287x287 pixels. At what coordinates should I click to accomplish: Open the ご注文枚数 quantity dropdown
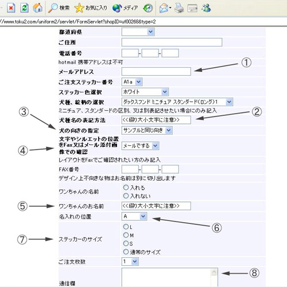click(x=130, y=261)
